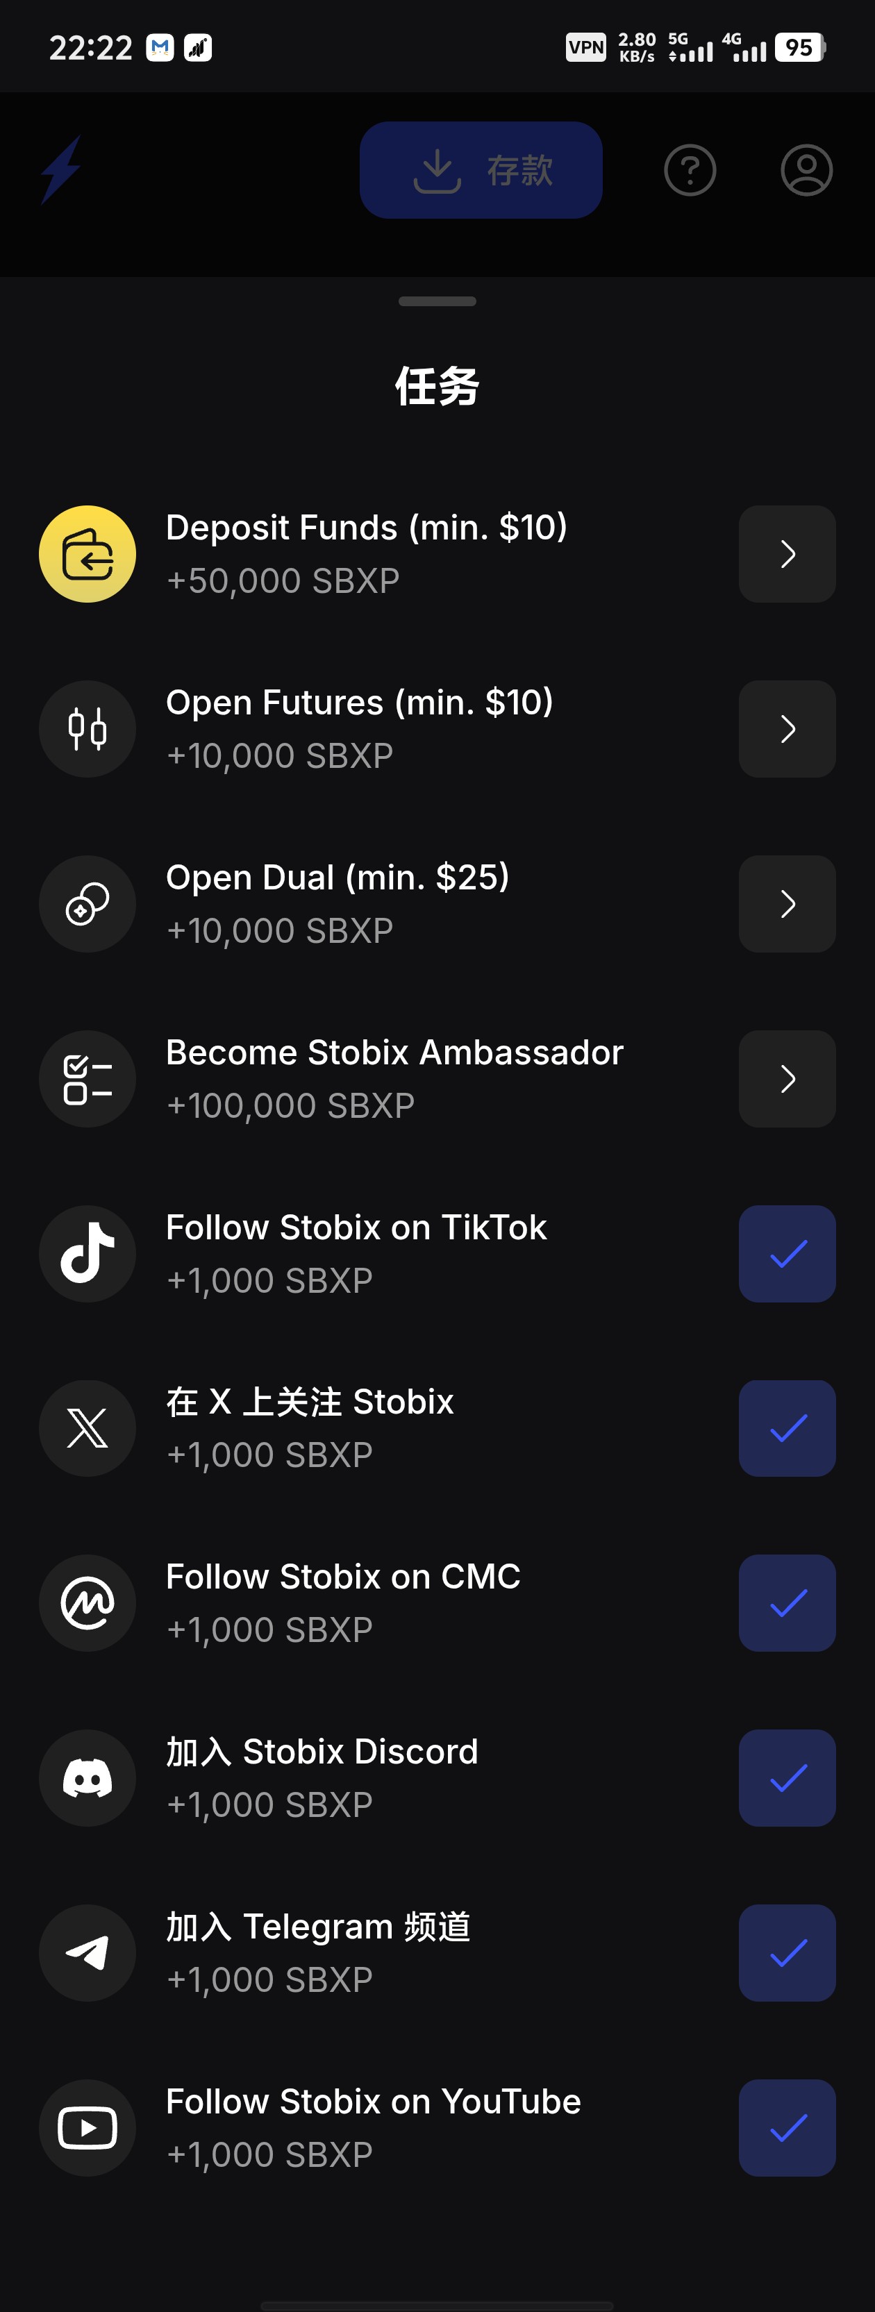
Task: Toggle the checkmark for Follow Stobix on CMC
Action: click(x=787, y=1603)
